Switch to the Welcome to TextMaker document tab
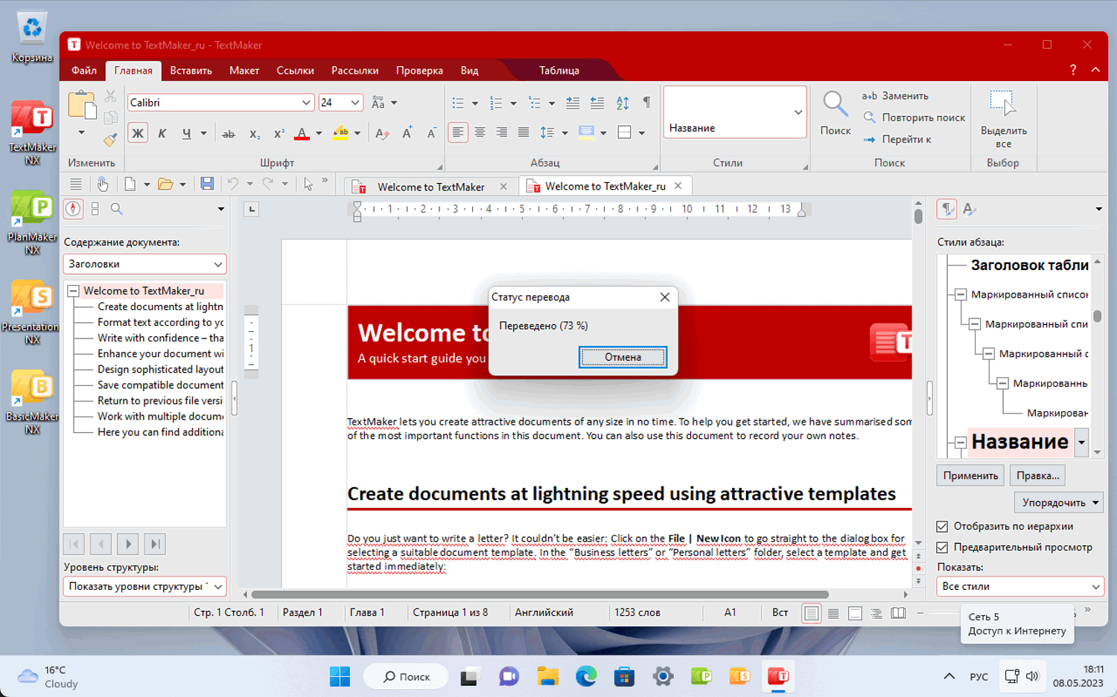The height and width of the screenshot is (697, 1117). [430, 187]
